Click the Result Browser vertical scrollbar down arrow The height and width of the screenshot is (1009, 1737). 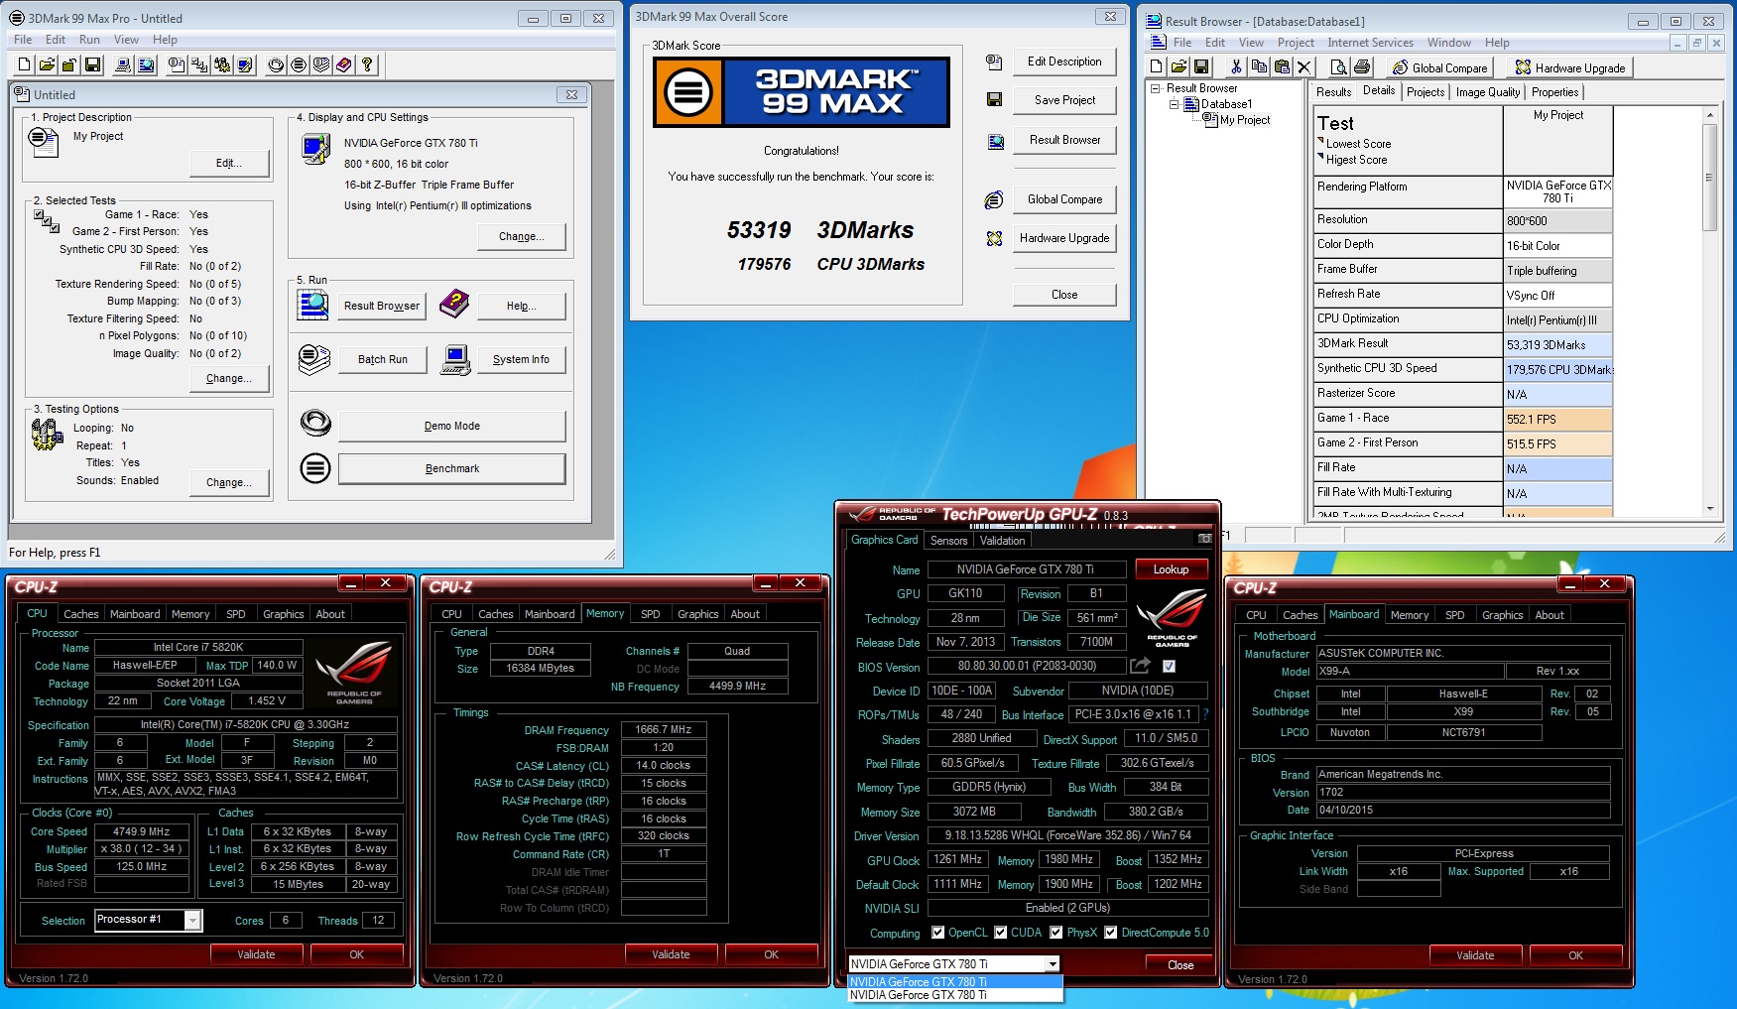click(1709, 508)
